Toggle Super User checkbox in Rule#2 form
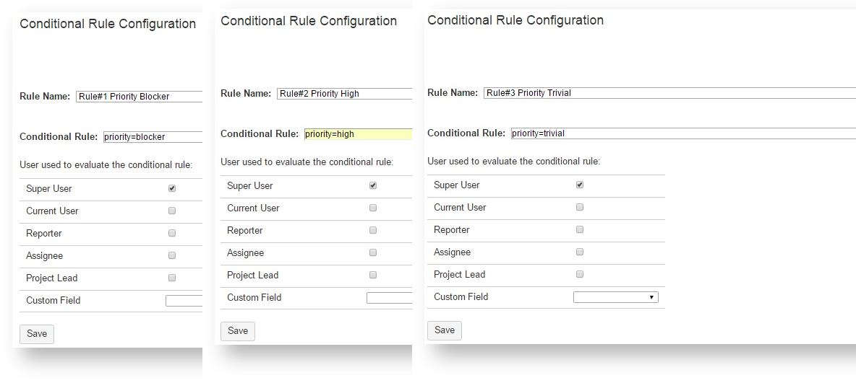 click(373, 185)
